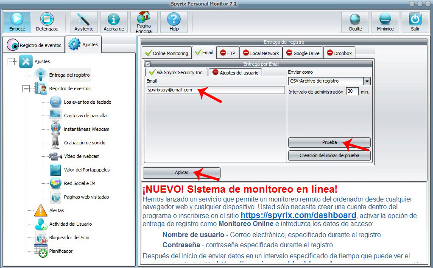
Task: Open the Enviar como format dropdown
Action: click(x=367, y=81)
